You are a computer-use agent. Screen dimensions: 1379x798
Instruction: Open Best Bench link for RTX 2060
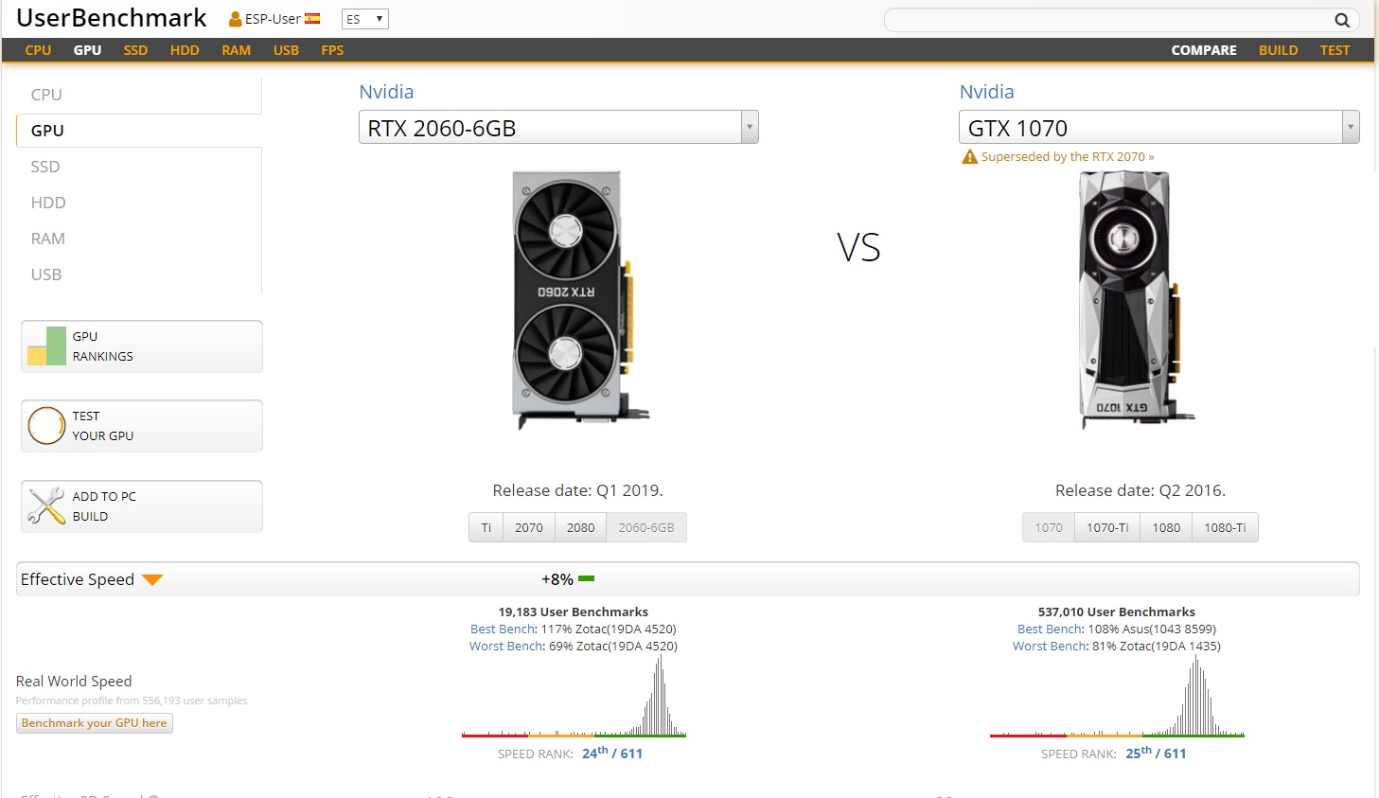coord(503,630)
